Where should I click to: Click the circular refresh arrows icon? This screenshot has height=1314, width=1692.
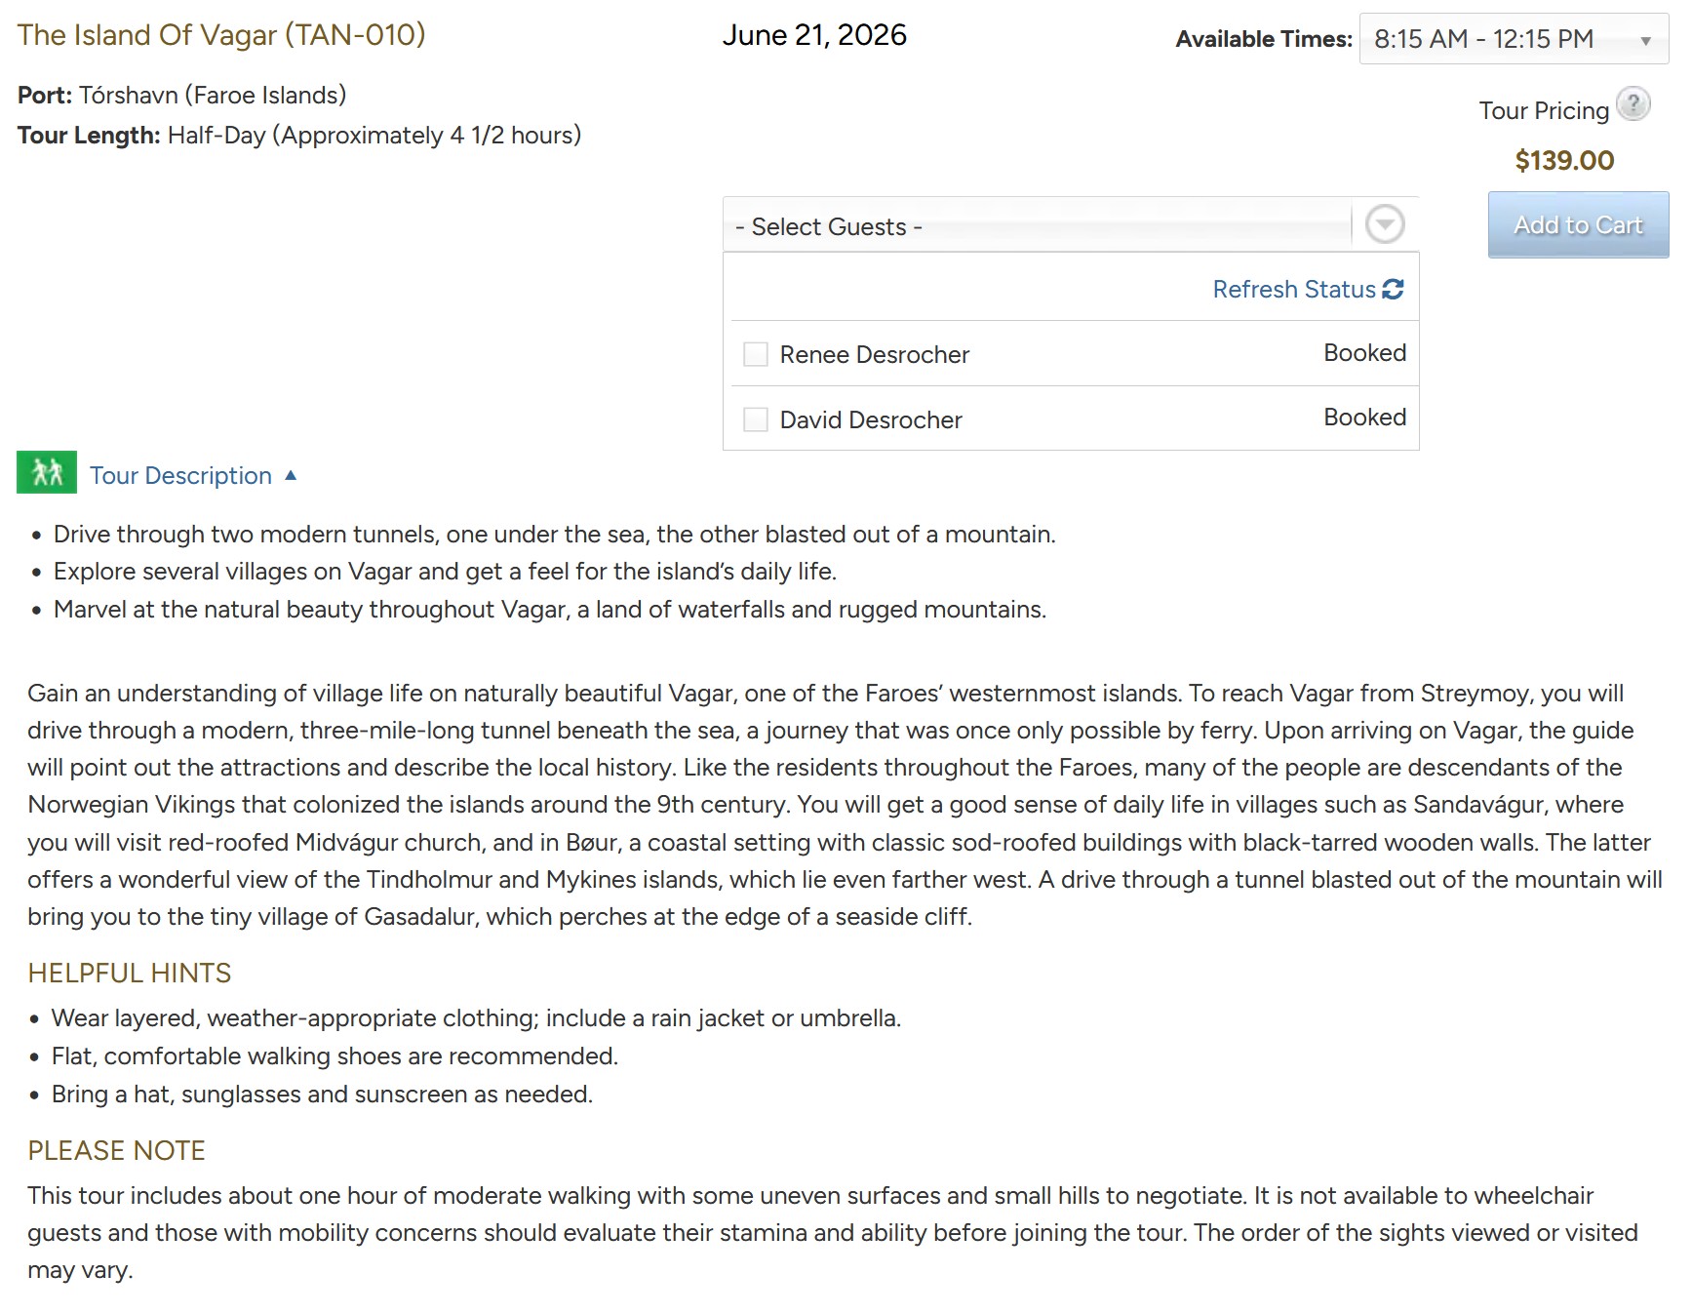click(x=1393, y=289)
